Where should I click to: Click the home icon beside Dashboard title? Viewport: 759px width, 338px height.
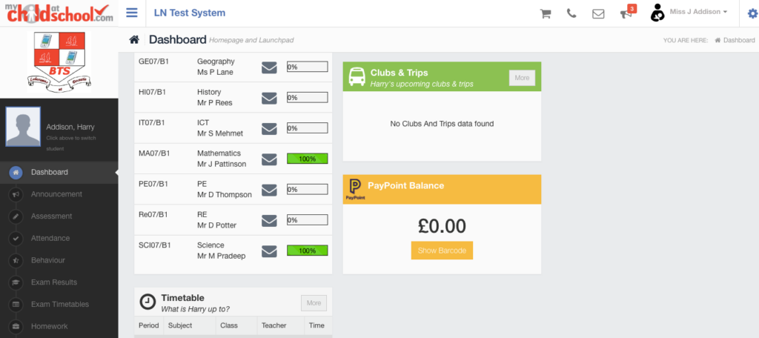(134, 40)
